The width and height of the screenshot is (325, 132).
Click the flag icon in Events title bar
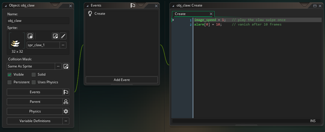tap(133, 6)
